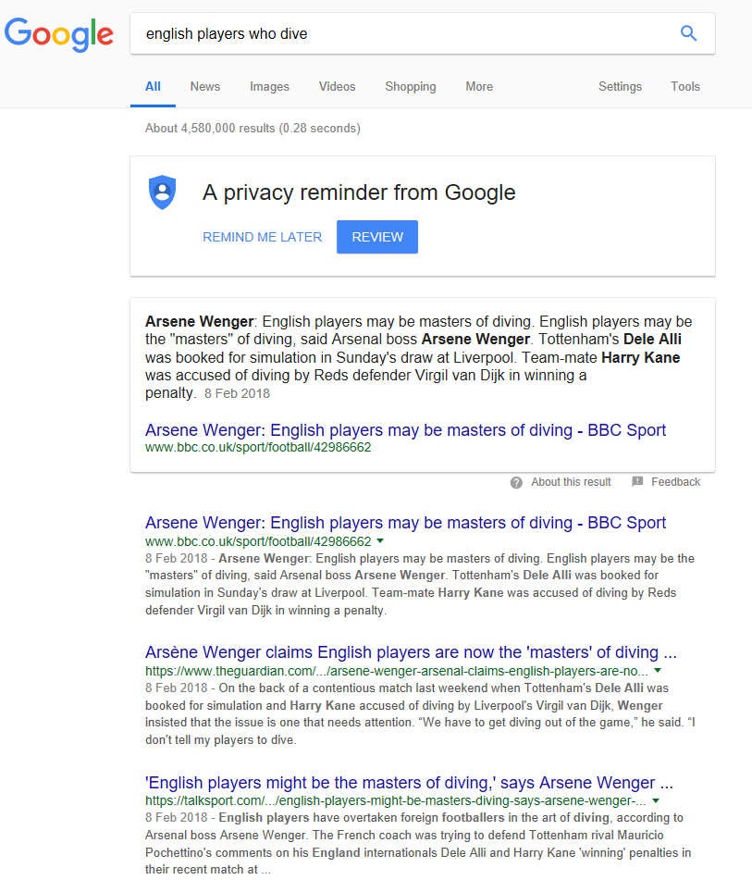Switch to the Videos tab

tap(338, 86)
